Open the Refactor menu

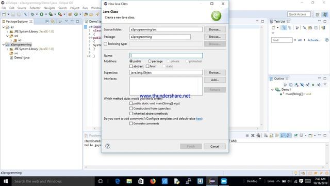35,8
